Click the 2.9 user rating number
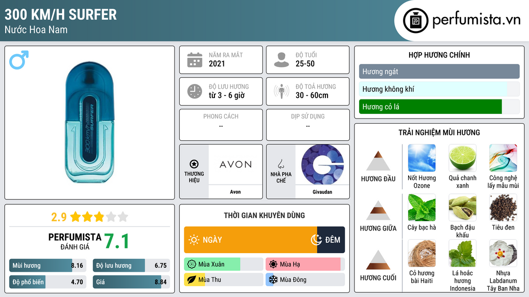Image resolution: width=529 pixels, height=297 pixels. (x=59, y=217)
